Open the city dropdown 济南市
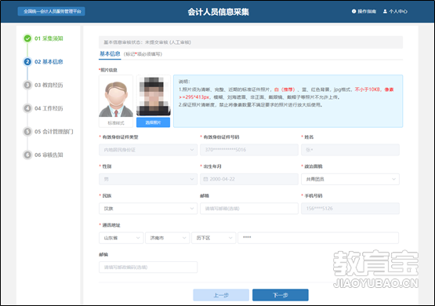 168,238
